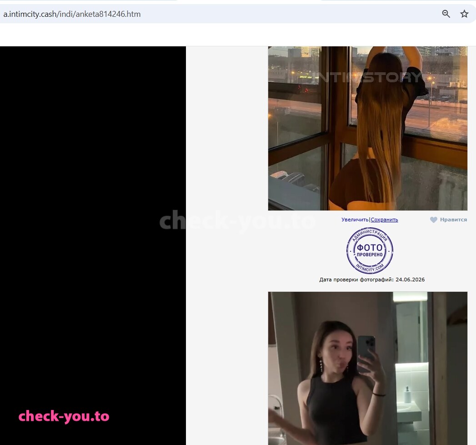This screenshot has width=476, height=445.
Task: Click the pink check-you.to logo
Action: (x=64, y=416)
